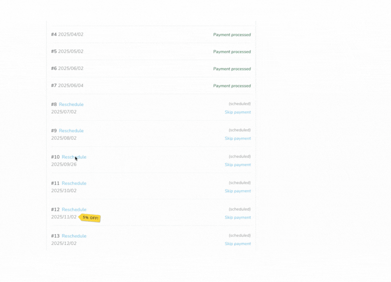Image resolution: width=391 pixels, height=282 pixels.
Task: Select the #5 2025/05/02 payment row
Action: [x=151, y=52]
